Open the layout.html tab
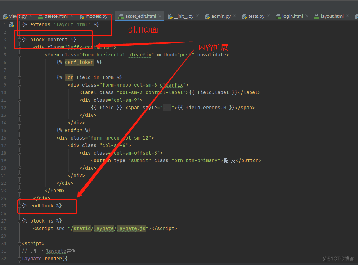Viewport: 358px width, 265px height. pyautogui.click(x=332, y=16)
